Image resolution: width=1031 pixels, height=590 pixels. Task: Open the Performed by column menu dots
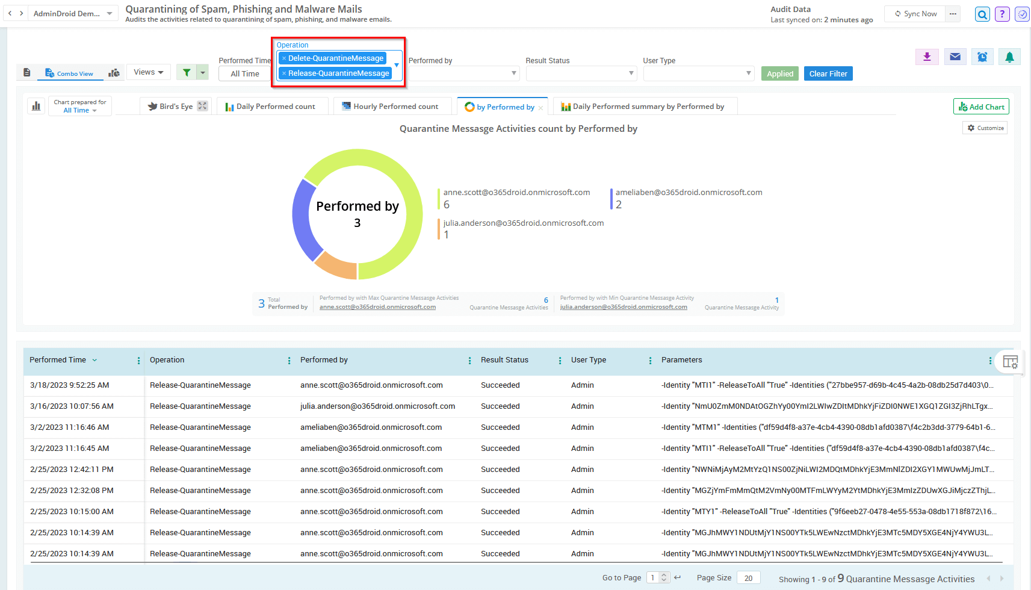pyautogui.click(x=469, y=361)
